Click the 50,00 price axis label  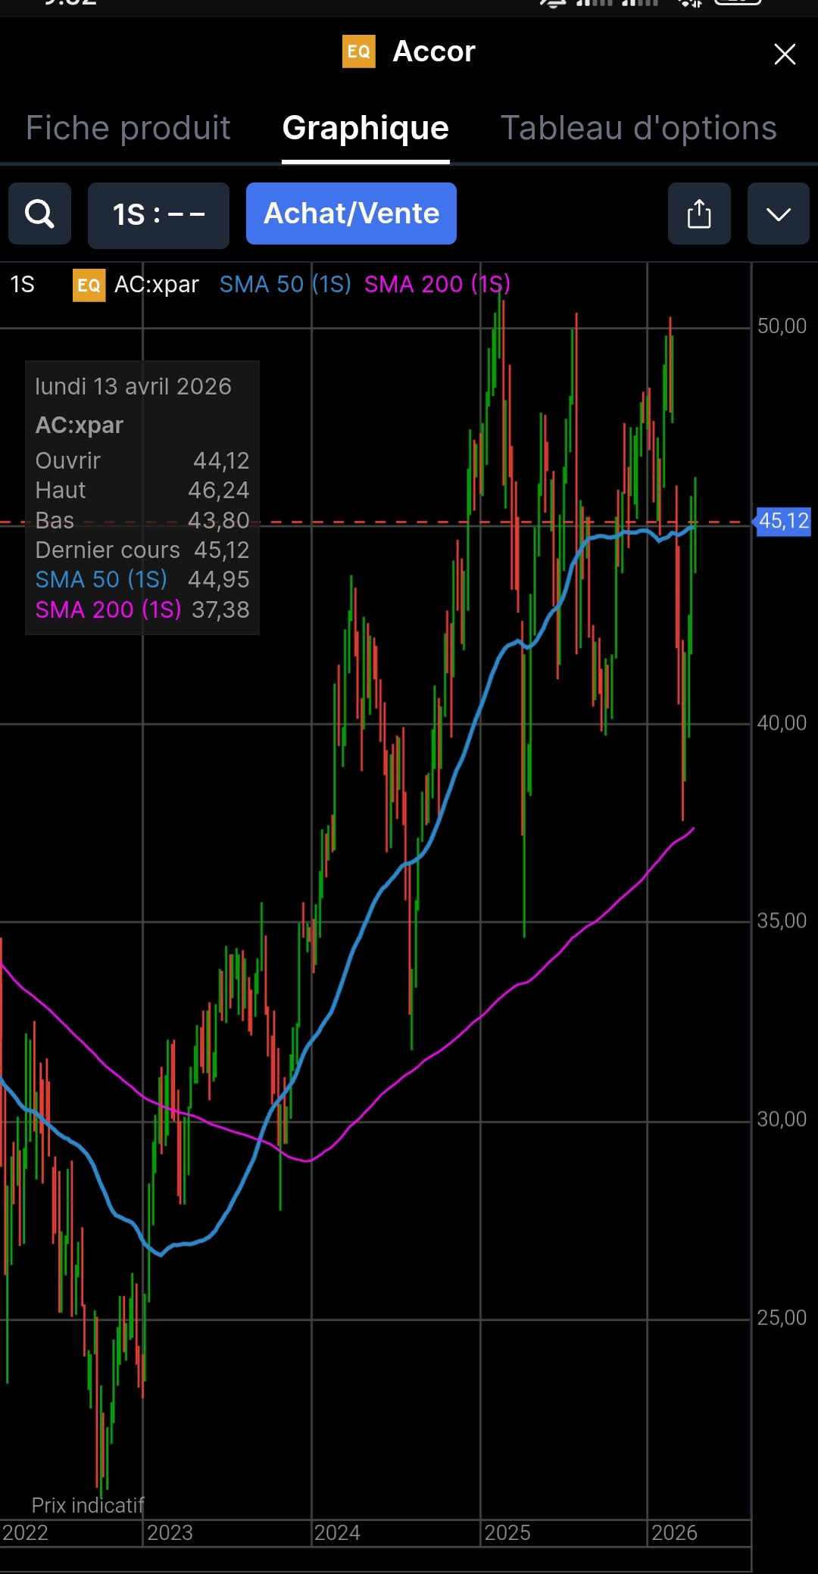coord(782,326)
